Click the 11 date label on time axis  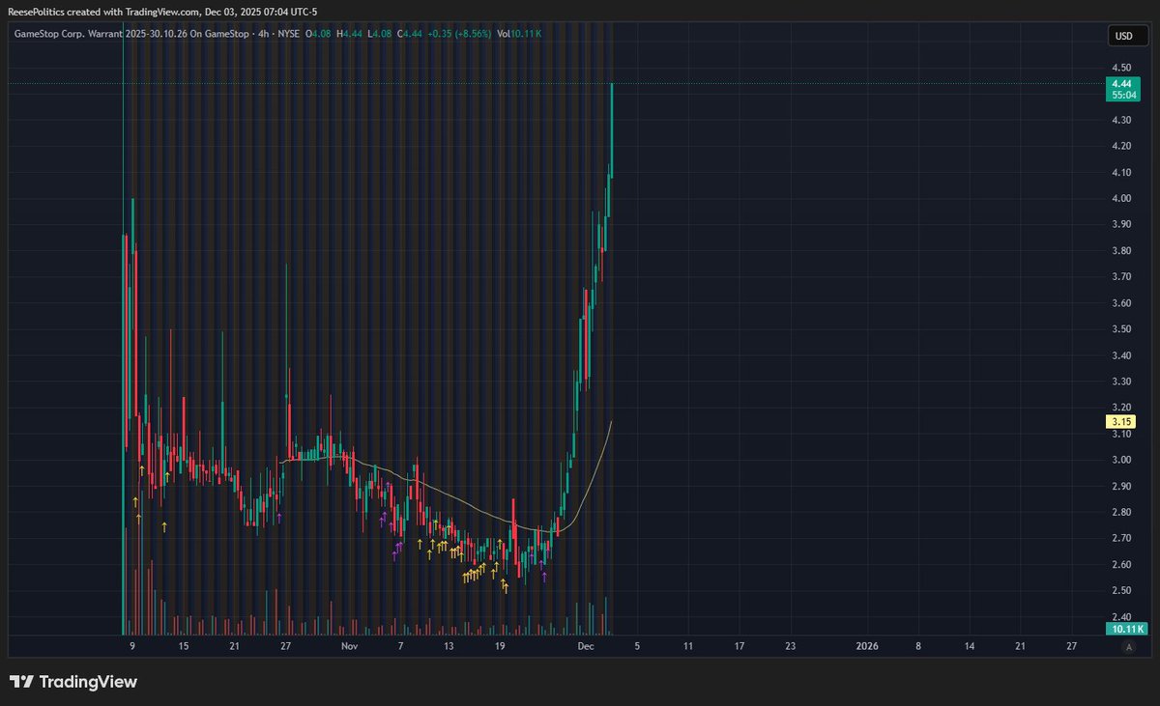(x=687, y=645)
